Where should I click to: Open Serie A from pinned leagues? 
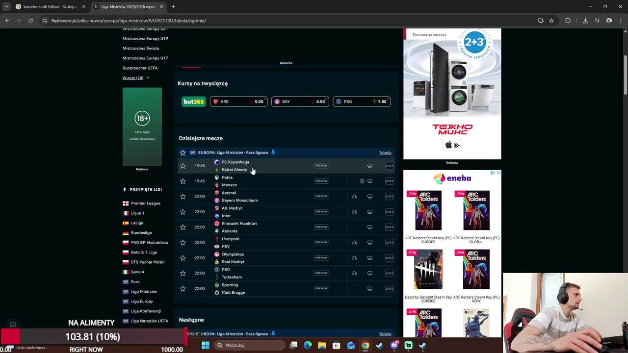pos(137,272)
